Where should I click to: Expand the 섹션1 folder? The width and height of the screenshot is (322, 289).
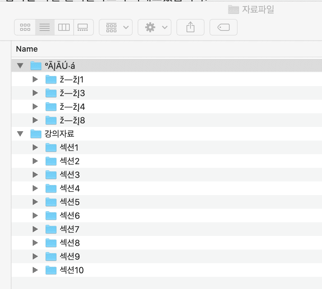click(35, 147)
